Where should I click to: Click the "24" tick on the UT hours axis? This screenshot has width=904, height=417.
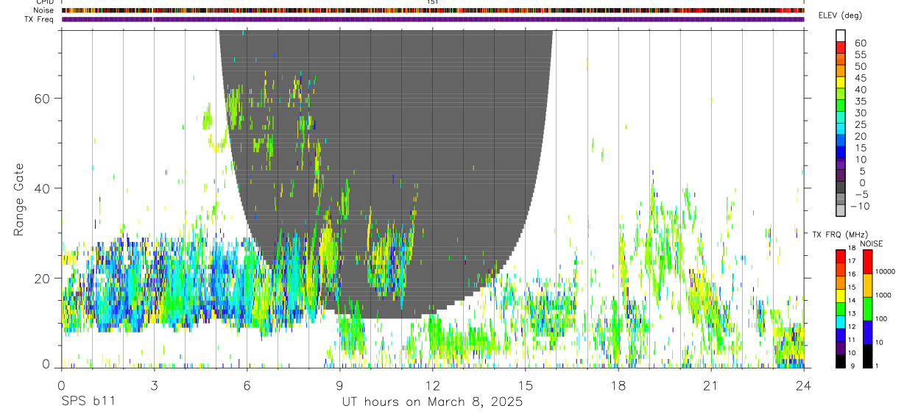804,385
